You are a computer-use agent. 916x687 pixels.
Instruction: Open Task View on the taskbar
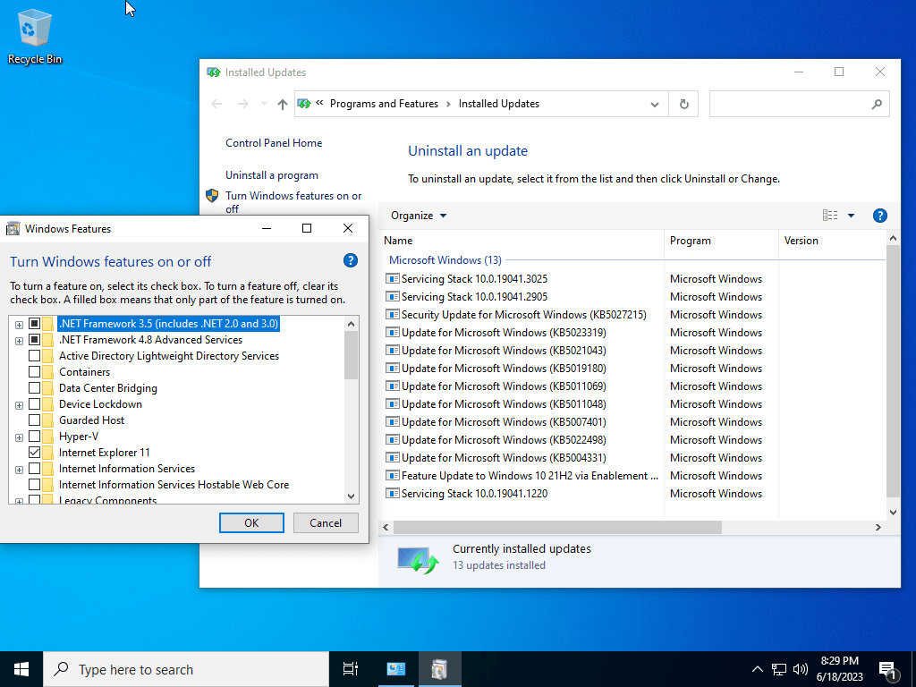(x=351, y=669)
